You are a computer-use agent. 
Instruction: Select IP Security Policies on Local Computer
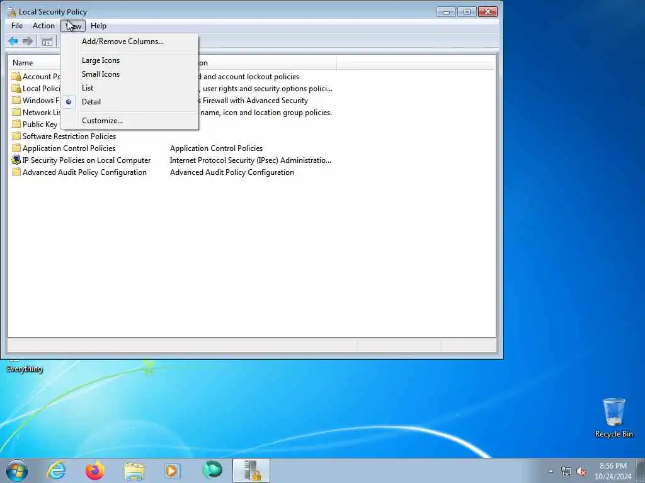point(86,160)
